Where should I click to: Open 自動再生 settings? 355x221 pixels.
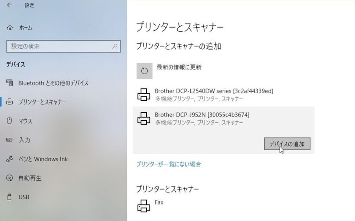pos(30,178)
